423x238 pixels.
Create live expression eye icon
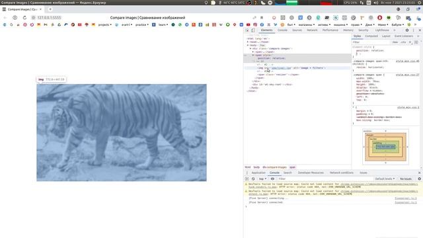[272, 179]
